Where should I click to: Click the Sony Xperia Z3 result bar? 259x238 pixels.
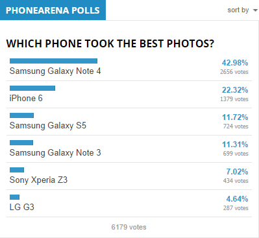[x=17, y=170]
